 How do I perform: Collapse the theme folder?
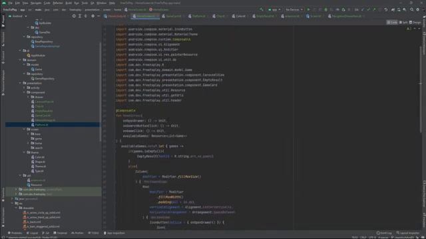click(24, 152)
